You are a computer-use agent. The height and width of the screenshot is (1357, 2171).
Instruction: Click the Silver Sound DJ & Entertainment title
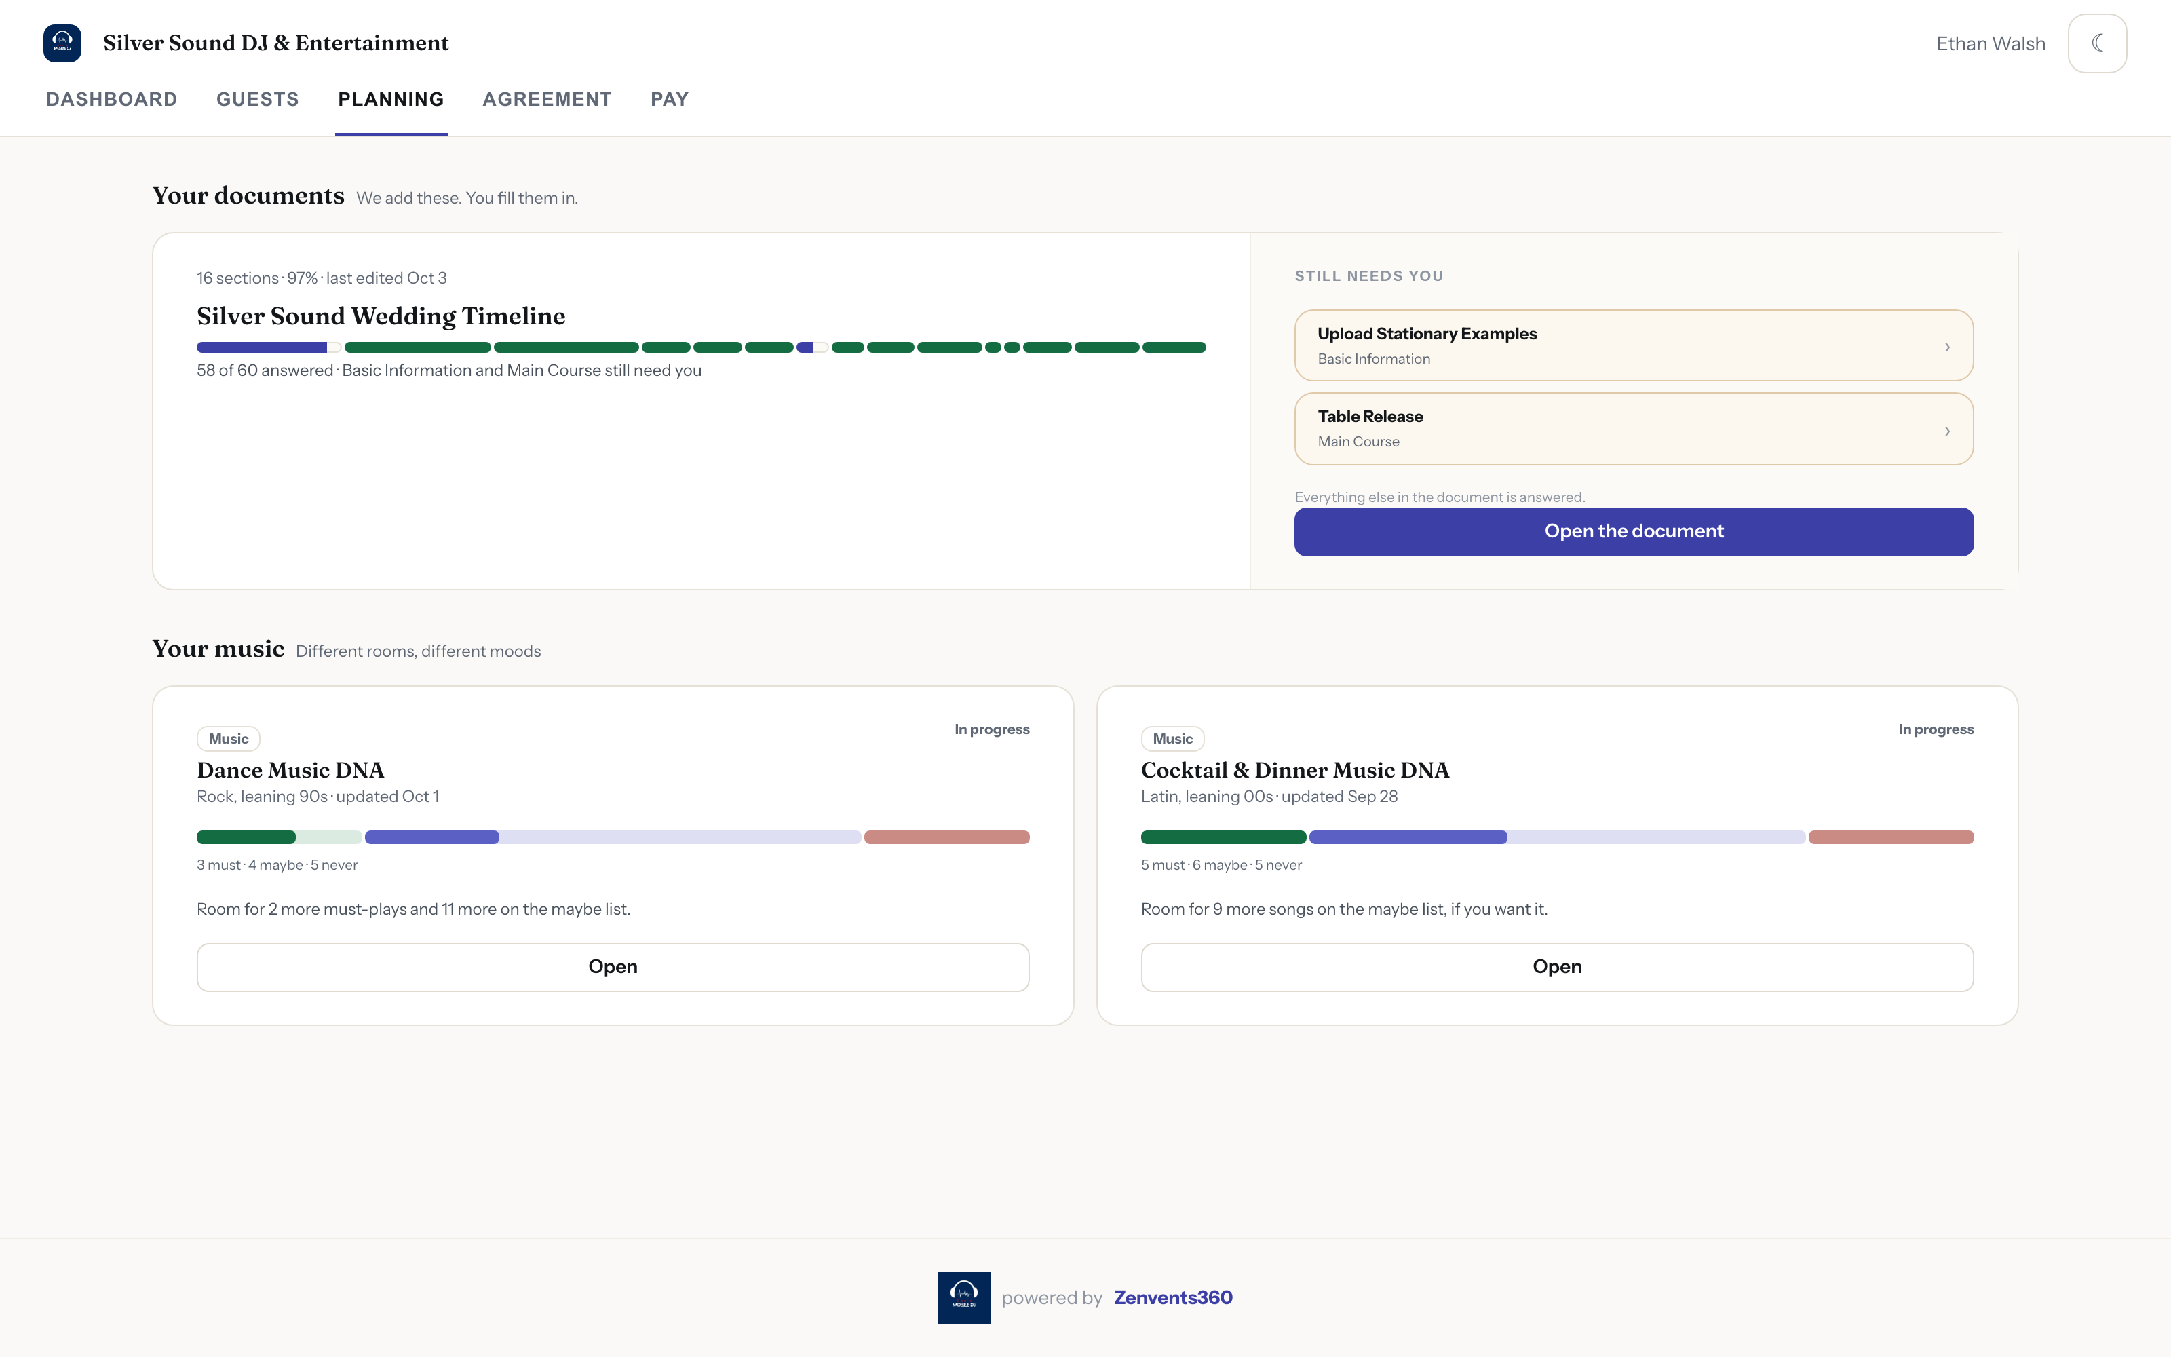[x=275, y=43]
